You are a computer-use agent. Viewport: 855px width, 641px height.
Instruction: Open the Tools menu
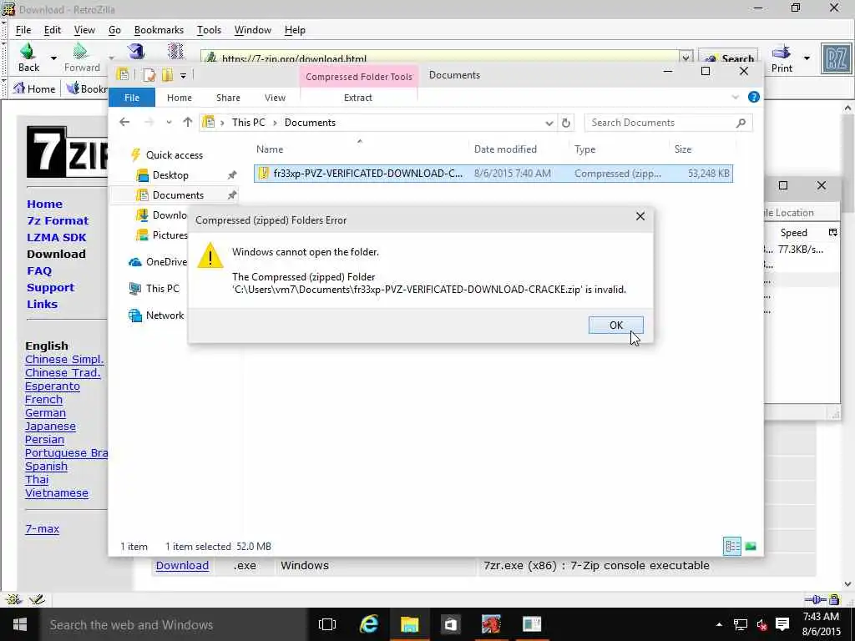pyautogui.click(x=209, y=30)
